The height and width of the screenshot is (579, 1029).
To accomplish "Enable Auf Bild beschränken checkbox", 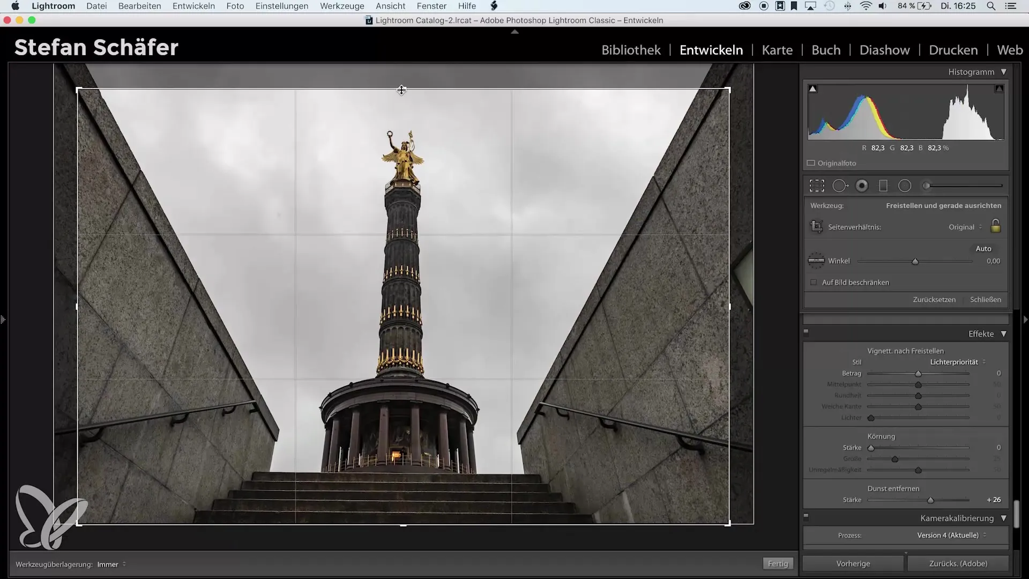I will [x=814, y=282].
